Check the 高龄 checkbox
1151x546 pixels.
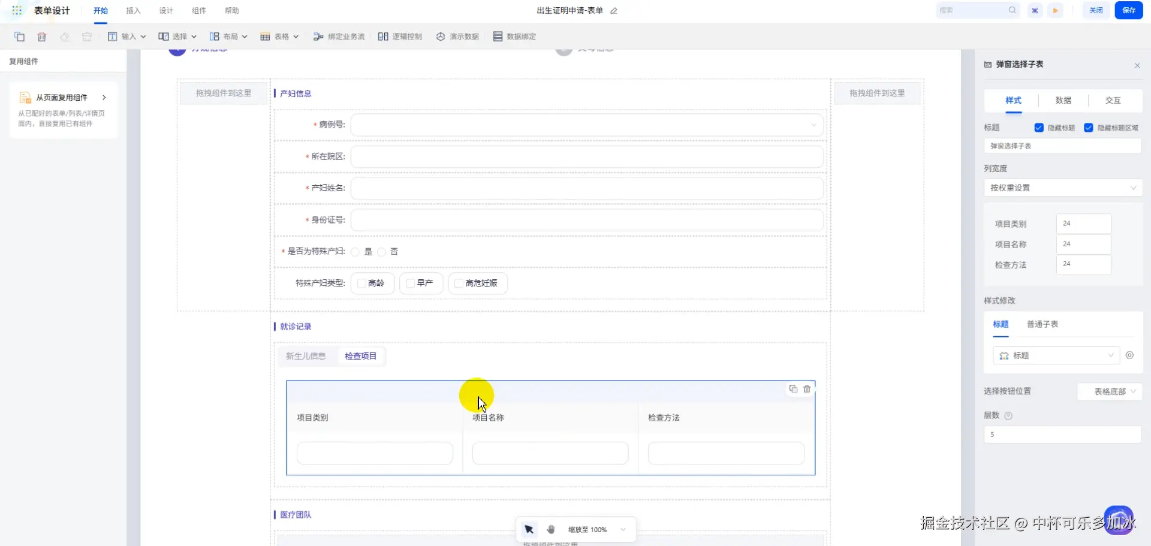(x=361, y=283)
